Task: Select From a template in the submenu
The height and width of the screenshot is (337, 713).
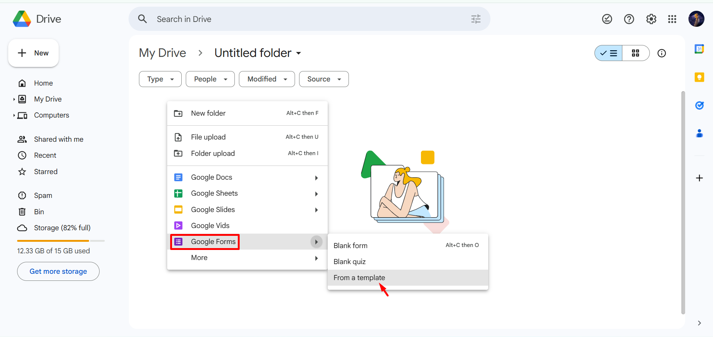Action: coord(408,278)
